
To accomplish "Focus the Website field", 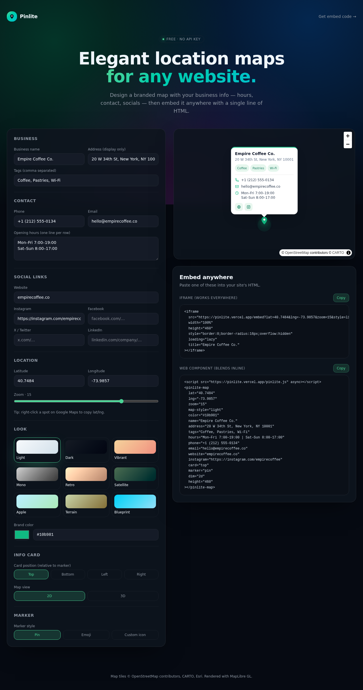I will [86, 297].
